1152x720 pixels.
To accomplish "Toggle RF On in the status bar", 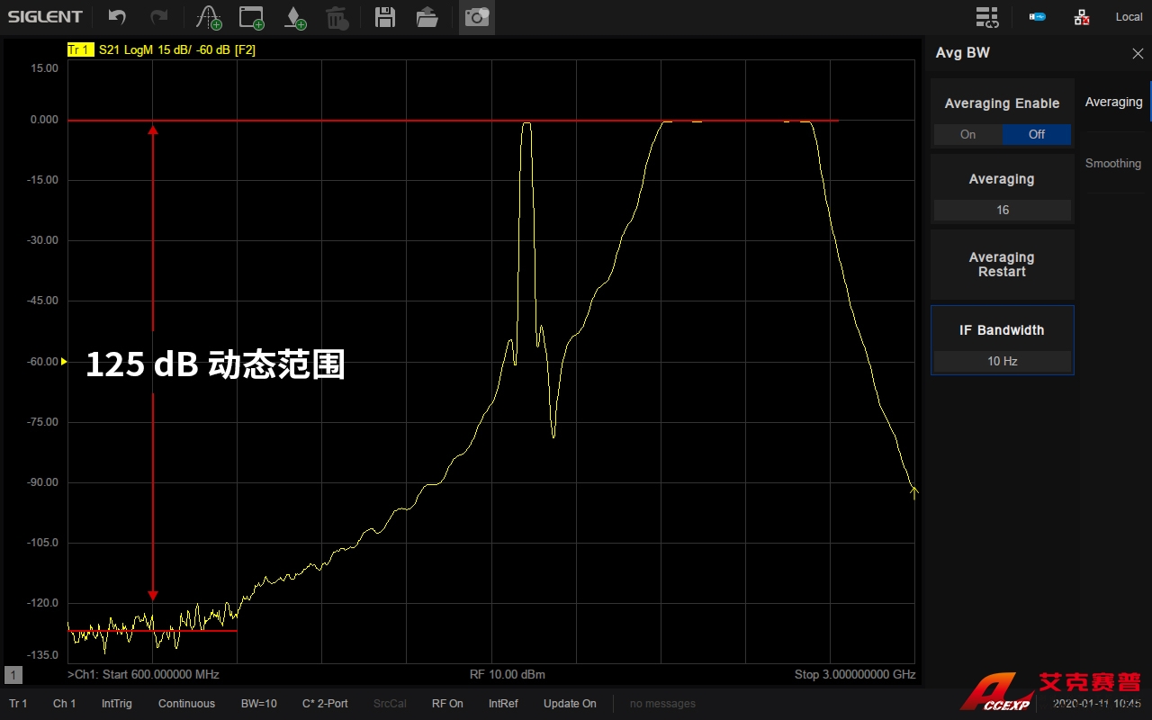I will tap(447, 704).
